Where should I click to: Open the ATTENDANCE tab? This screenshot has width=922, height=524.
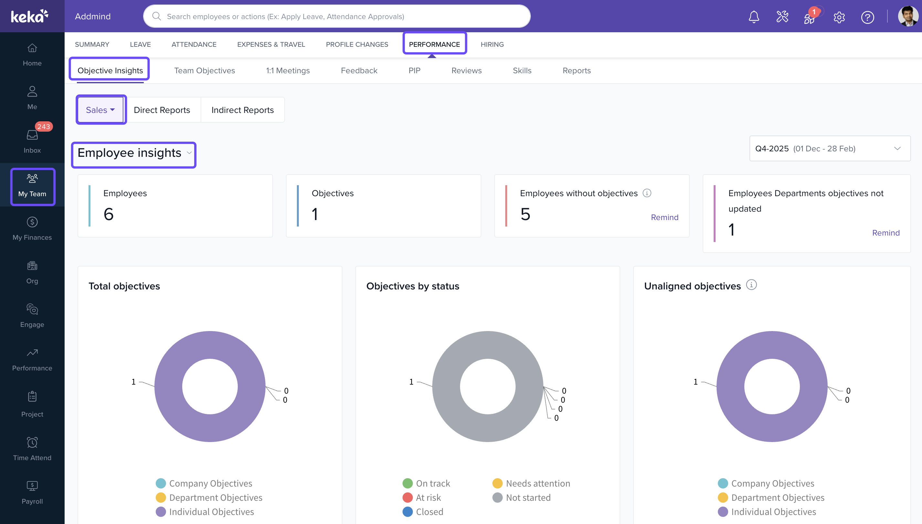pyautogui.click(x=194, y=44)
